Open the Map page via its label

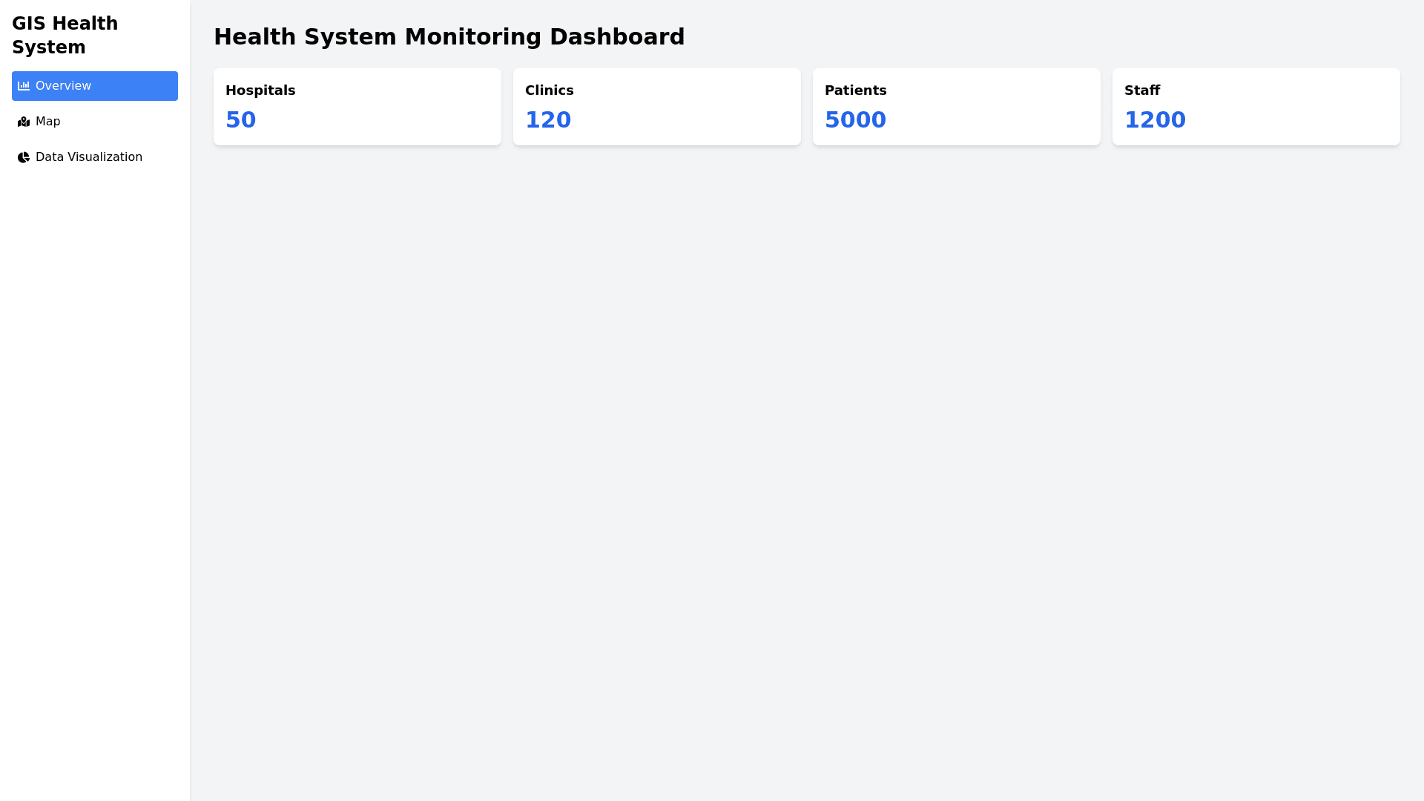coord(47,122)
